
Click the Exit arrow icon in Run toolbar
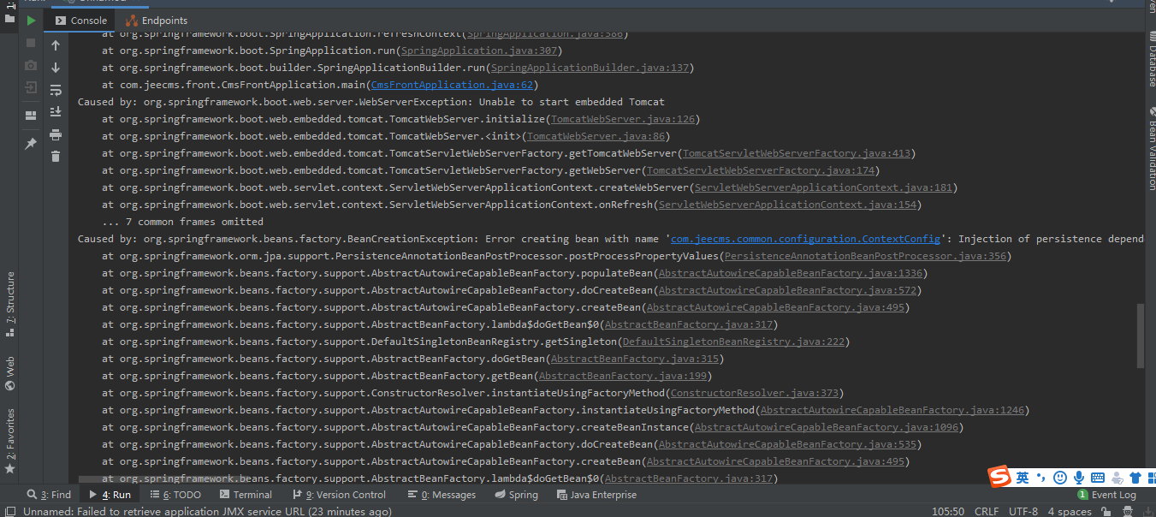tap(31, 87)
